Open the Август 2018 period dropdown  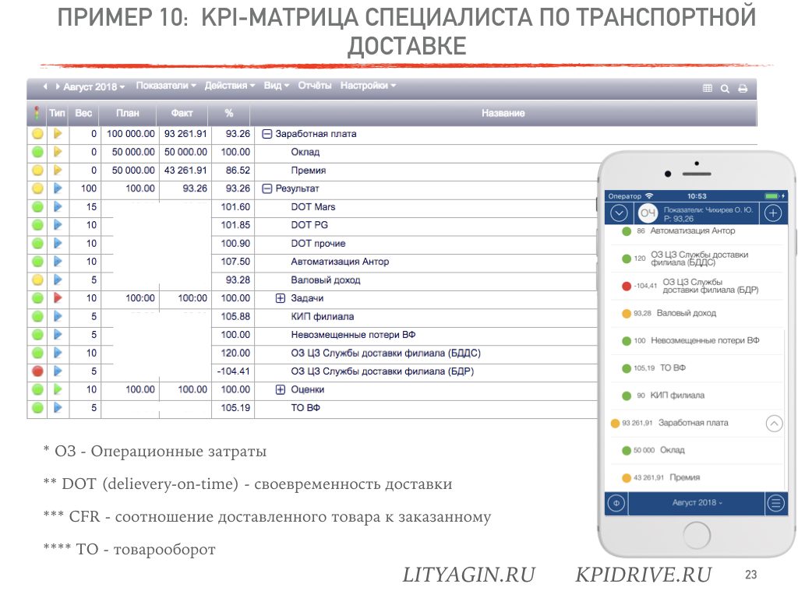[94, 87]
